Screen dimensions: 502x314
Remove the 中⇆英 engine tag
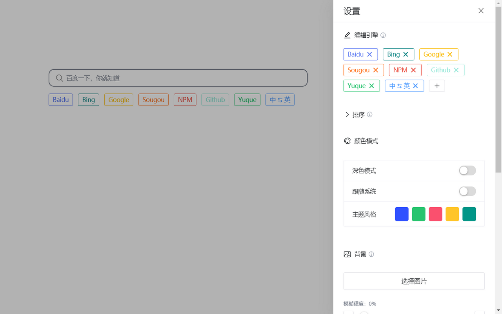[416, 86]
